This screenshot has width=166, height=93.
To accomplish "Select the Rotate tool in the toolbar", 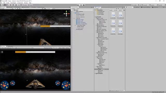I will tap(8, 5).
